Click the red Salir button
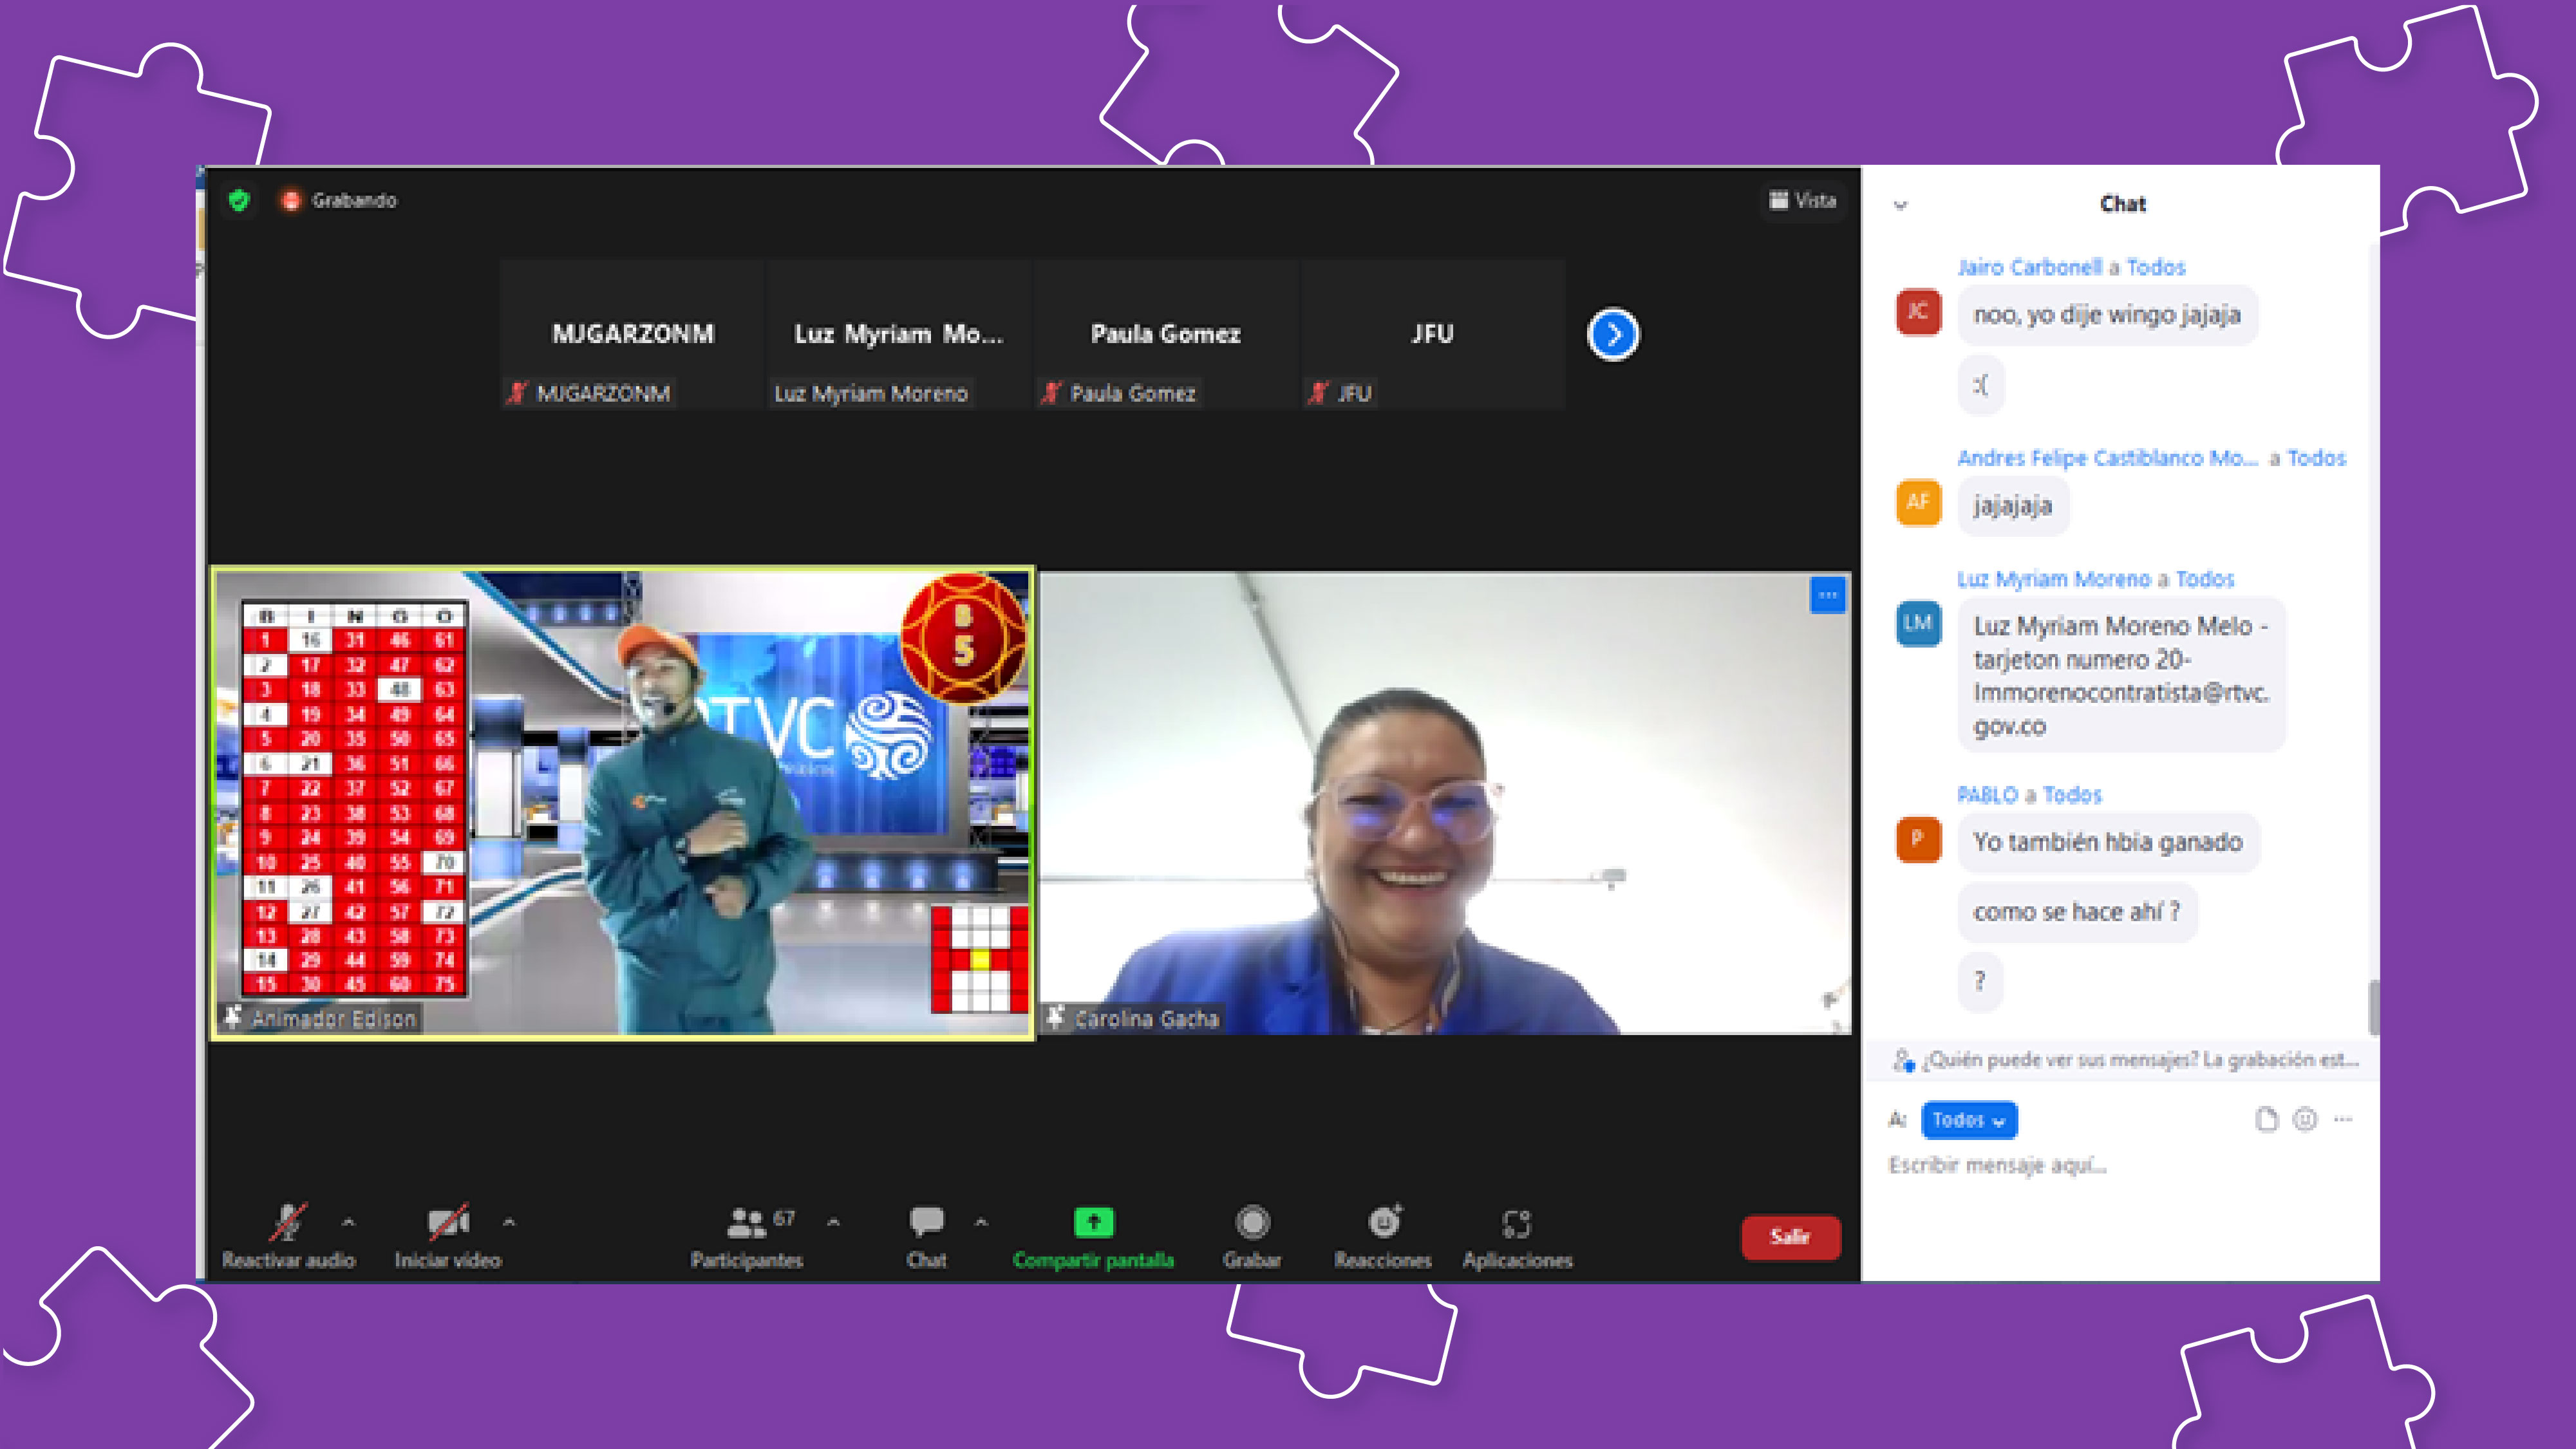2576x1449 pixels. pyautogui.click(x=1790, y=1237)
